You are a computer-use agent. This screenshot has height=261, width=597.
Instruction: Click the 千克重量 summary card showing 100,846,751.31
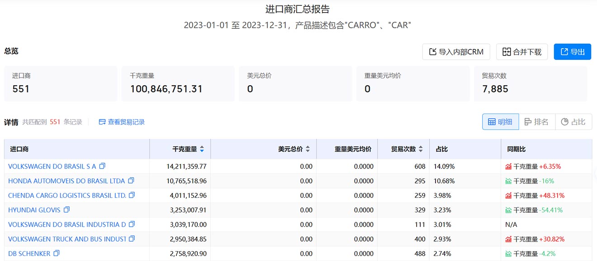point(178,83)
